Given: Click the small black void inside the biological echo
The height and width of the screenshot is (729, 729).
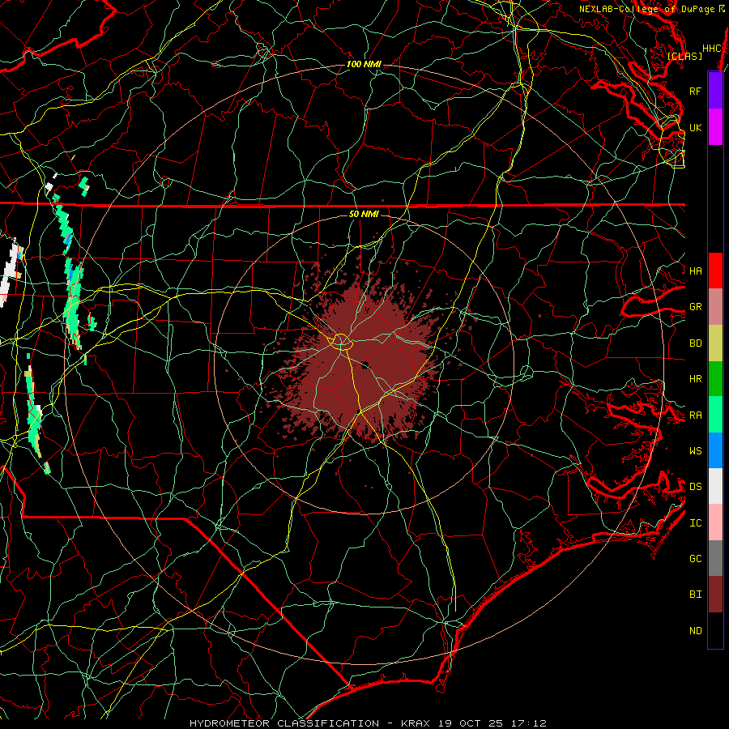Looking at the screenshot, I should point(365,365).
